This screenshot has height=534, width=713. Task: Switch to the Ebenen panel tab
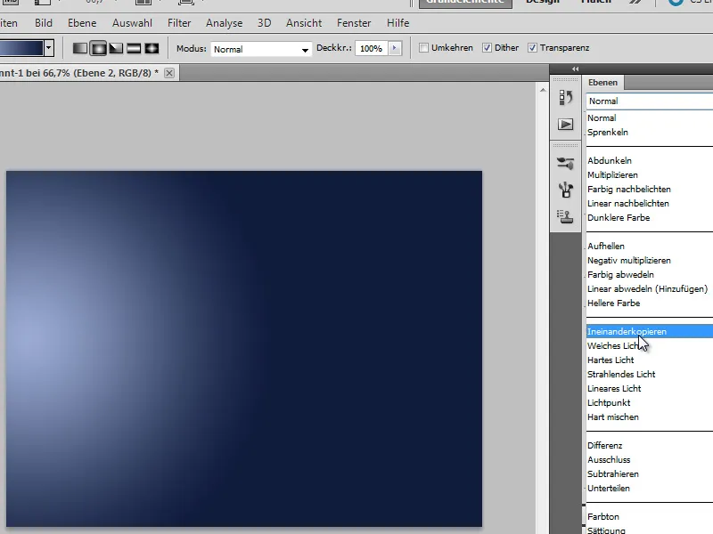click(x=603, y=82)
